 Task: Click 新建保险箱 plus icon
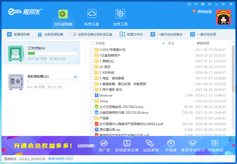click(x=9, y=34)
